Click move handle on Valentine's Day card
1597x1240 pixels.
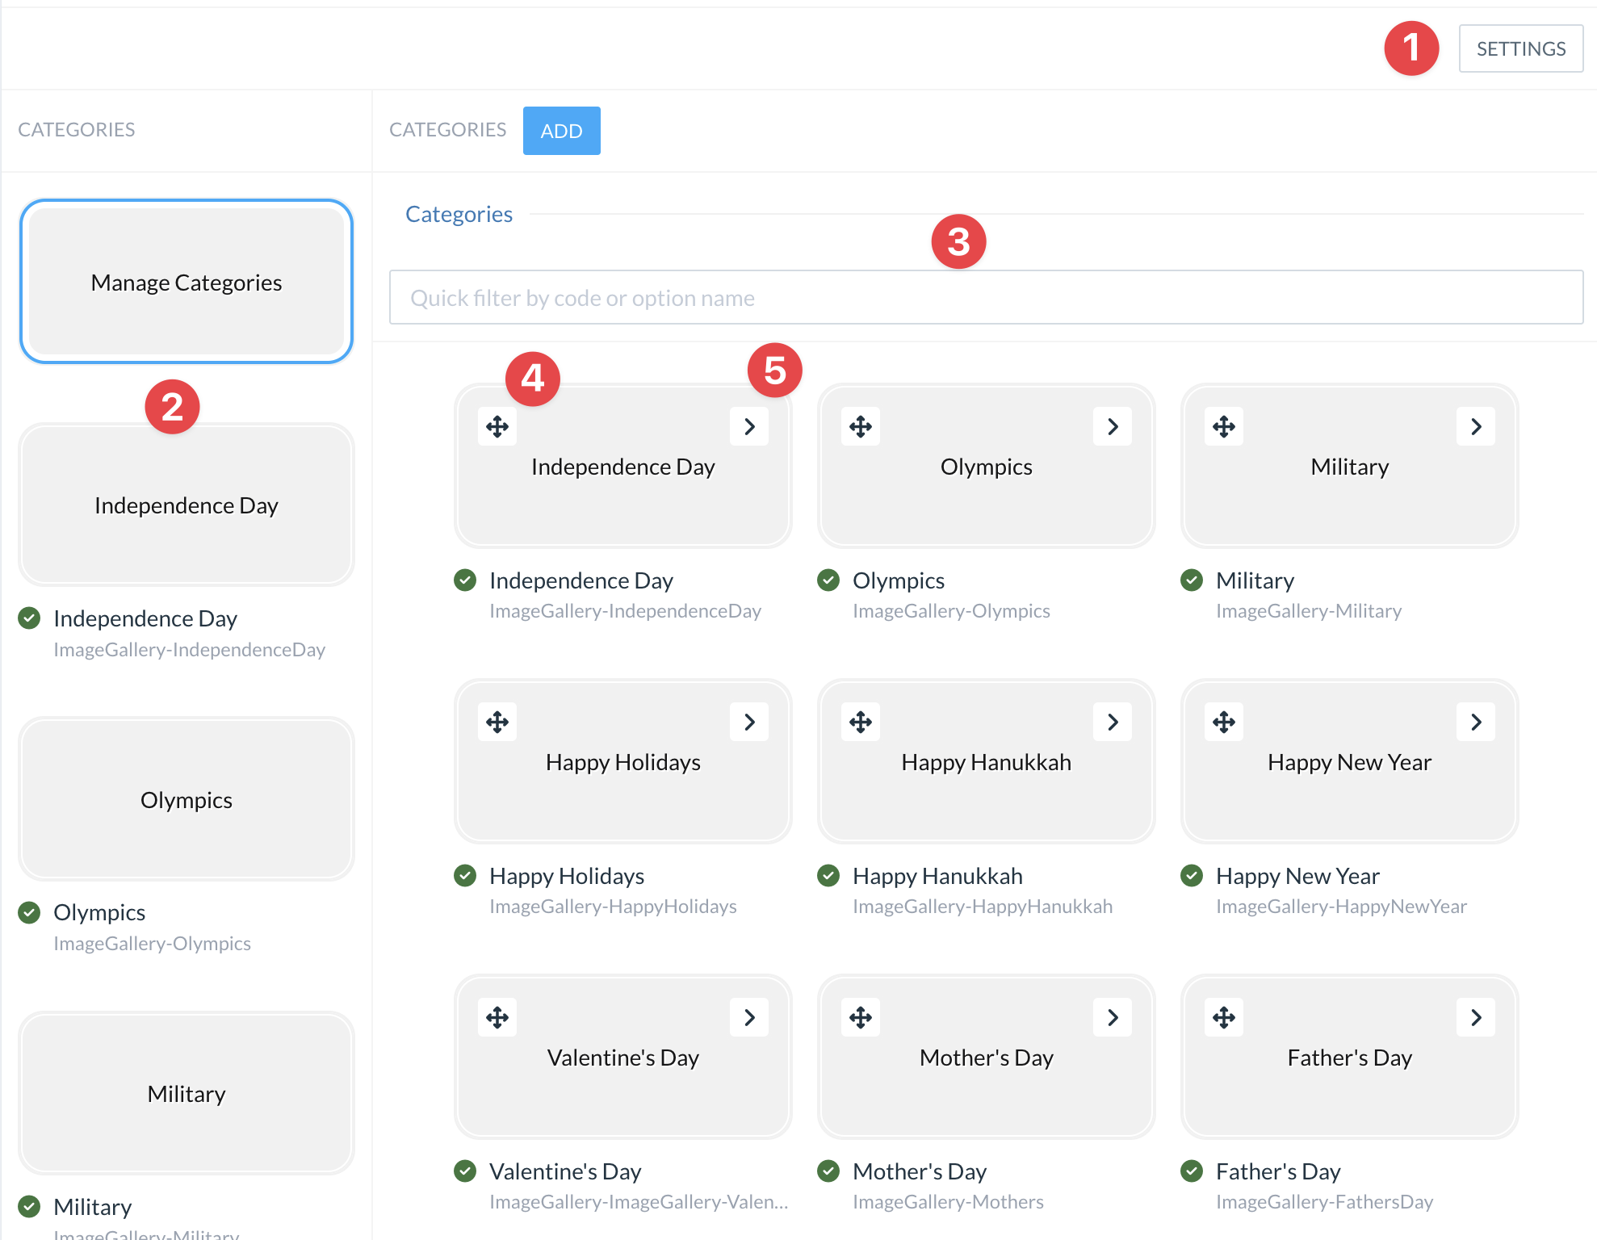[x=497, y=1017]
